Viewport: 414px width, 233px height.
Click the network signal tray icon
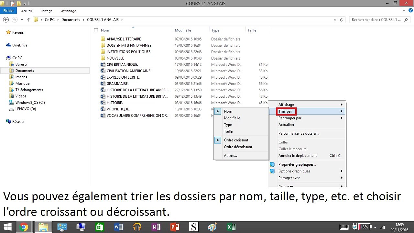(x=383, y=227)
